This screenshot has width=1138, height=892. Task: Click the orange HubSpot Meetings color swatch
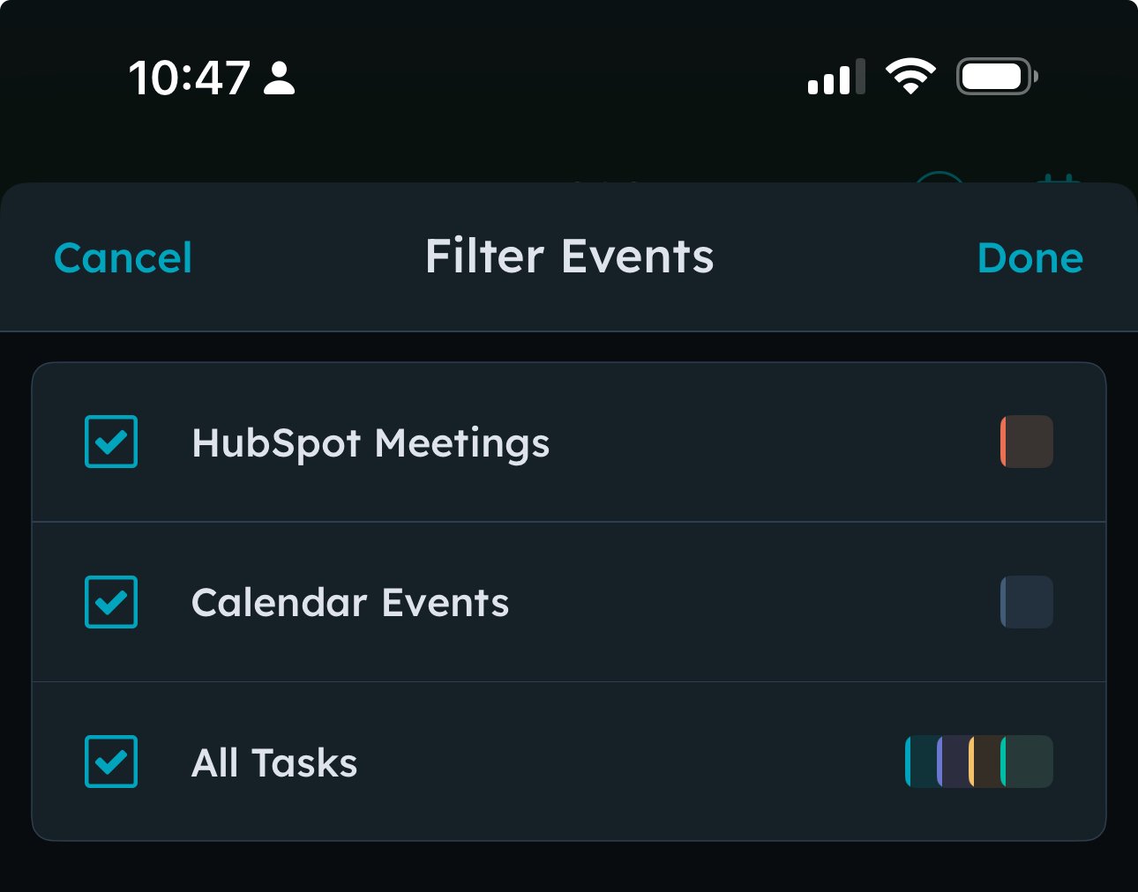click(1027, 442)
